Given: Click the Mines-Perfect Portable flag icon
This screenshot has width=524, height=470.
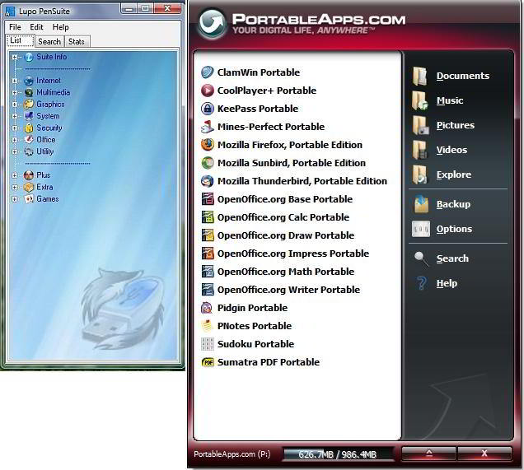Looking at the screenshot, I should coord(207,127).
